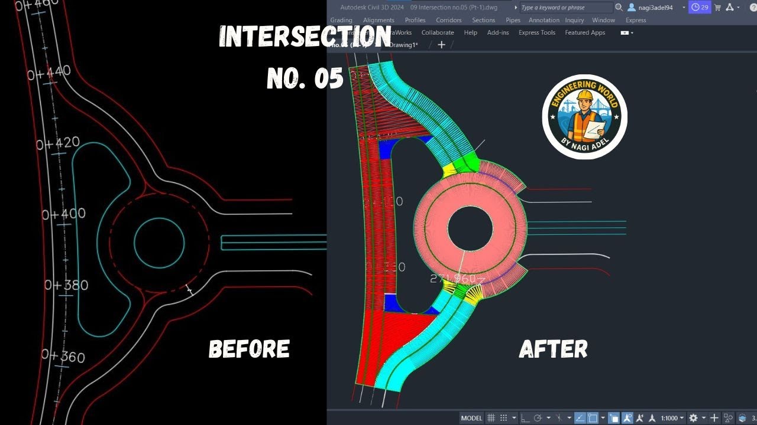
Task: Open Add-ins ribbon tab
Action: 498,32
